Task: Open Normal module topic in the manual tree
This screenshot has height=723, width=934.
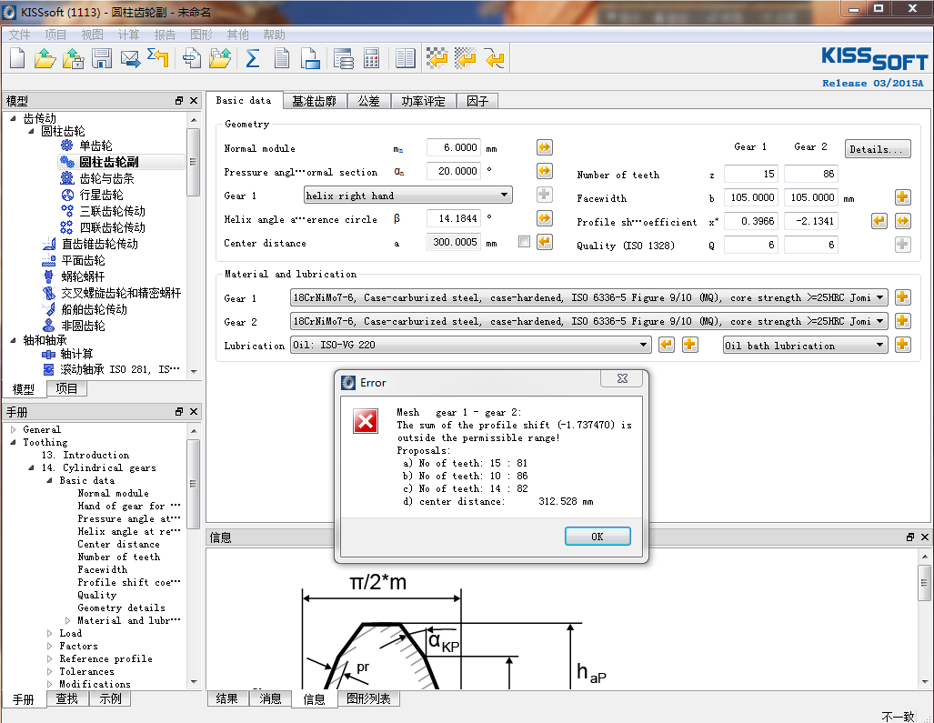Action: click(x=113, y=493)
